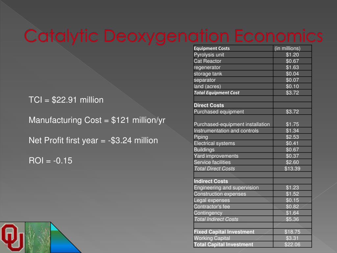This screenshot has width=337, height=253.
Task: Click the Direct Costs section heading
Action: point(209,105)
